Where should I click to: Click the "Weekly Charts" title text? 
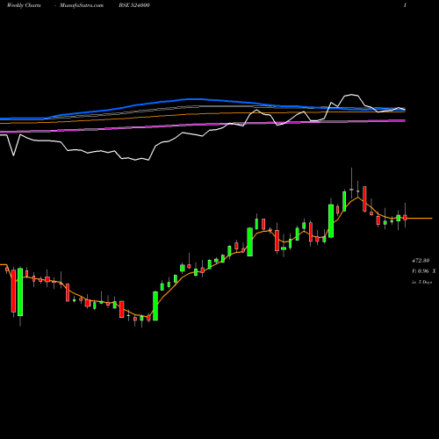pyautogui.click(x=24, y=5)
